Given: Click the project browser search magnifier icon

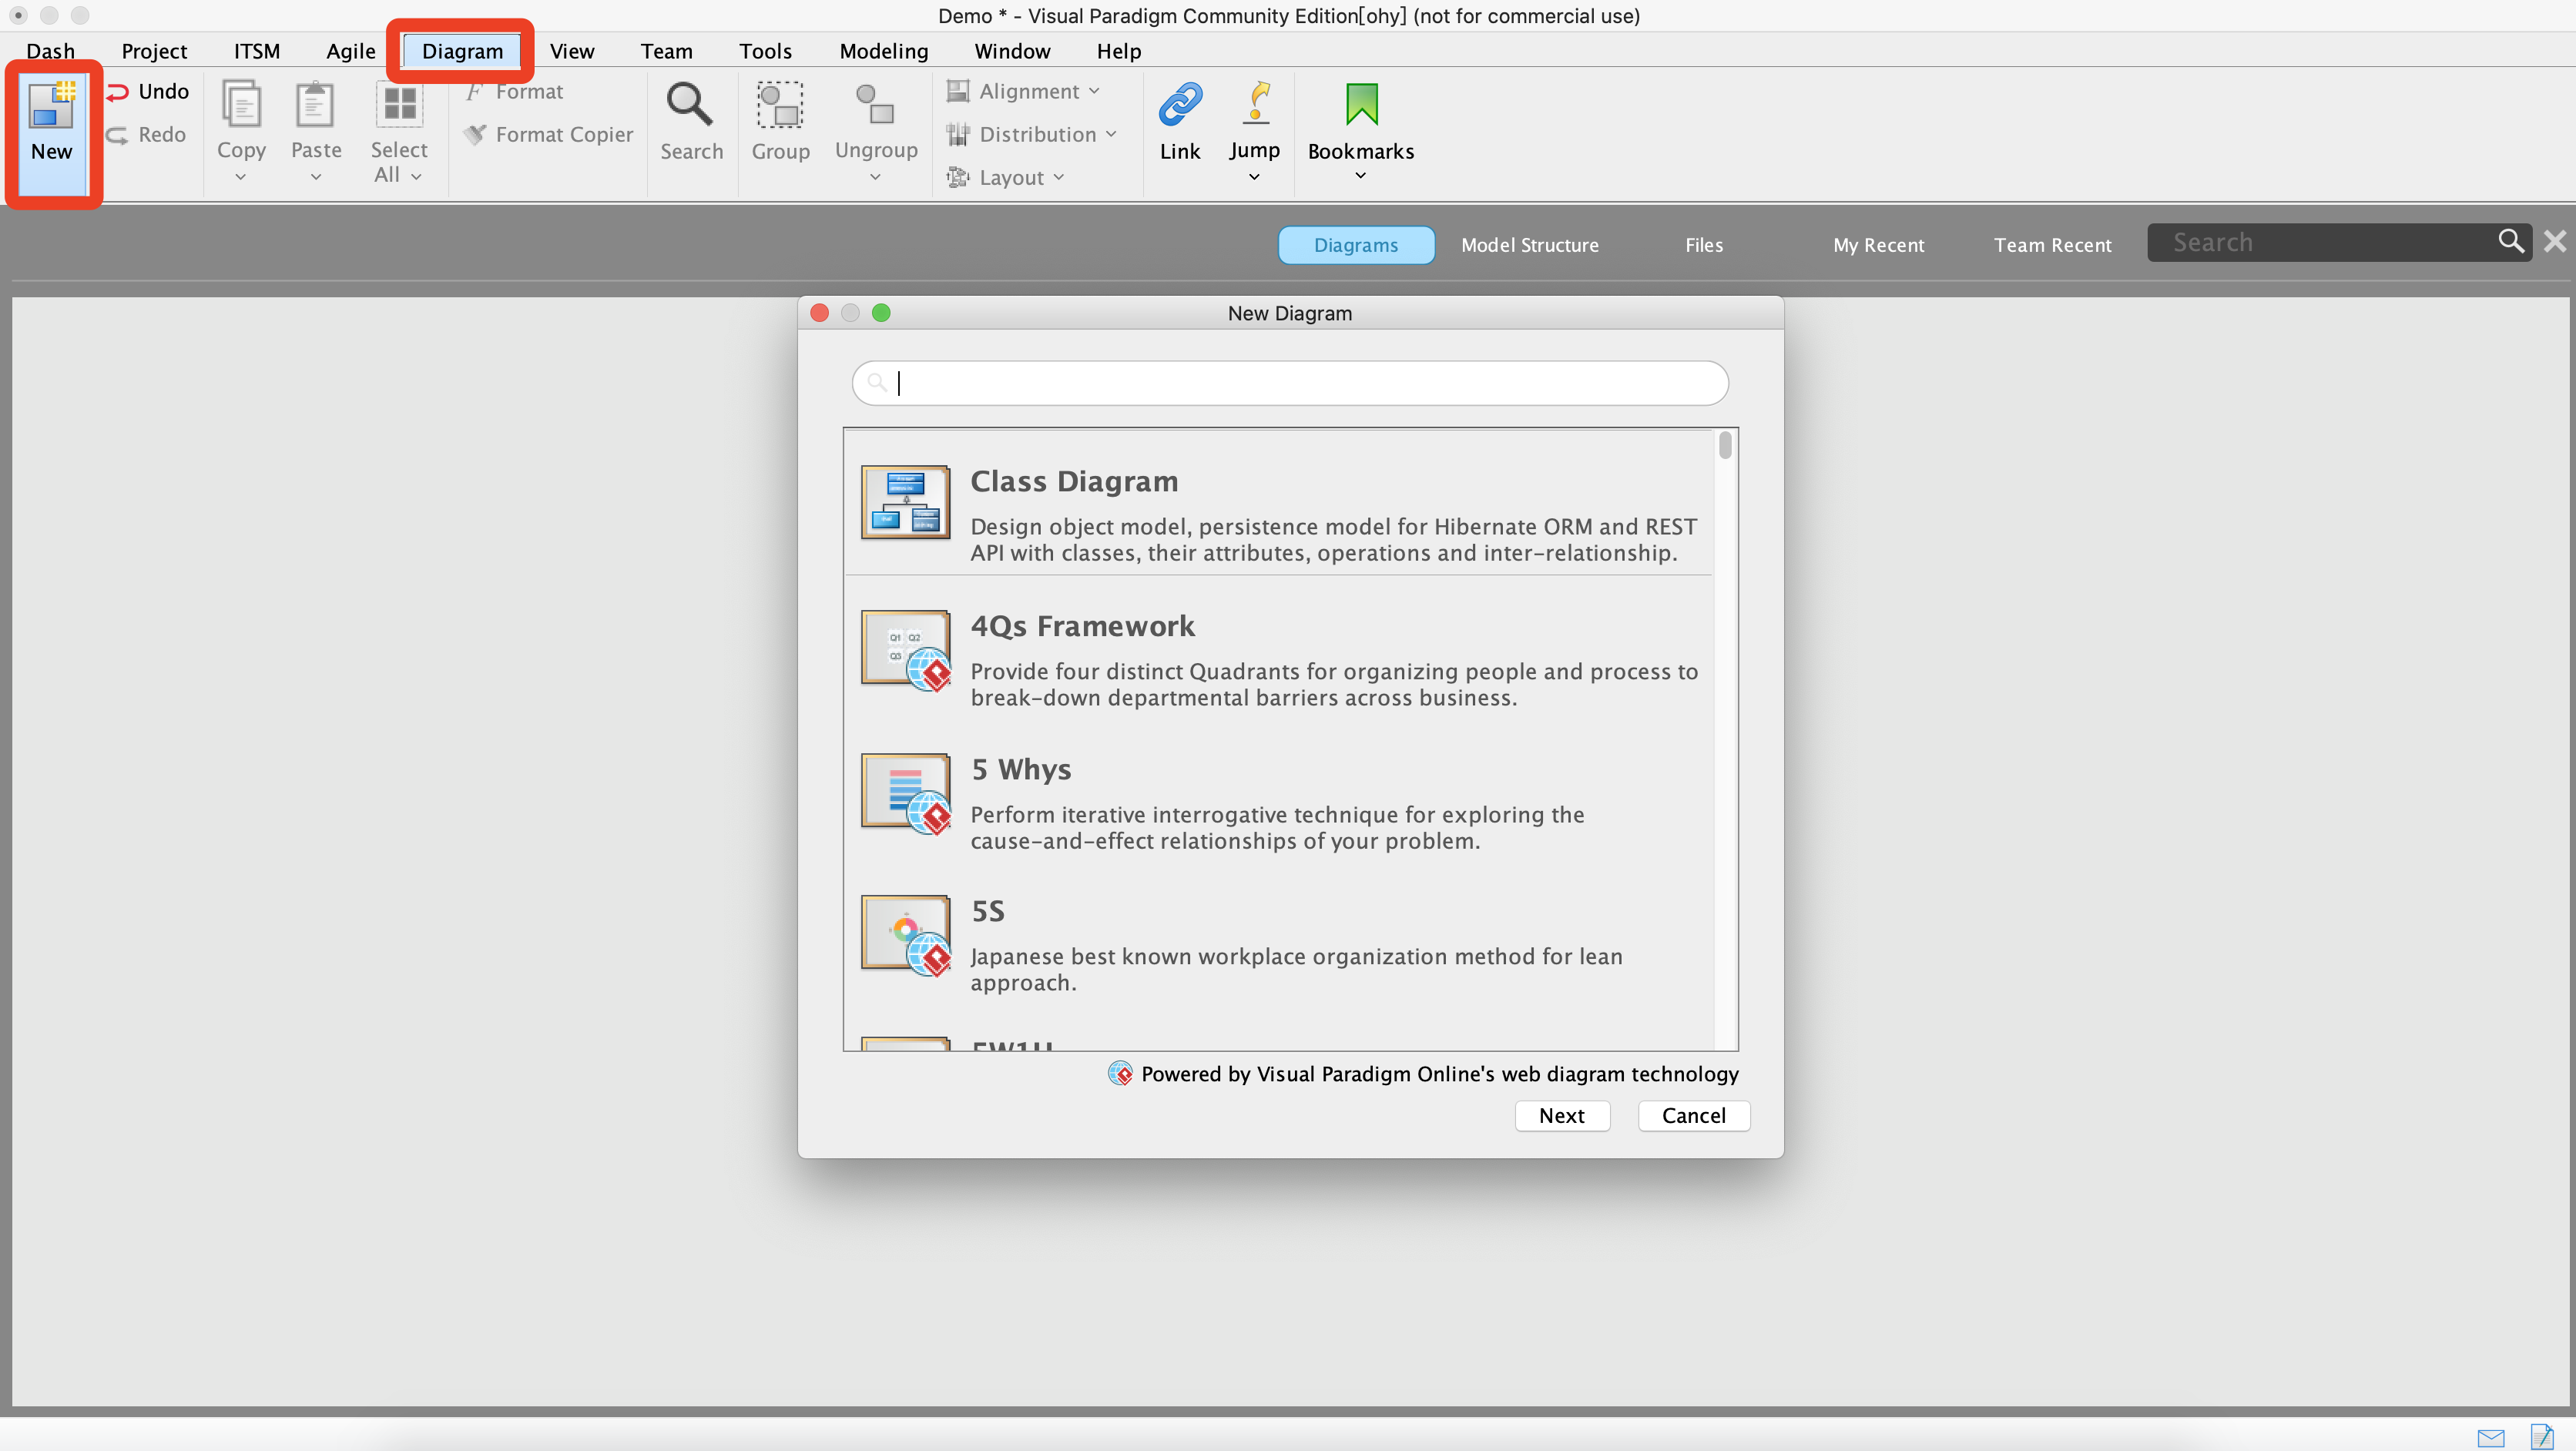Looking at the screenshot, I should click(2511, 241).
